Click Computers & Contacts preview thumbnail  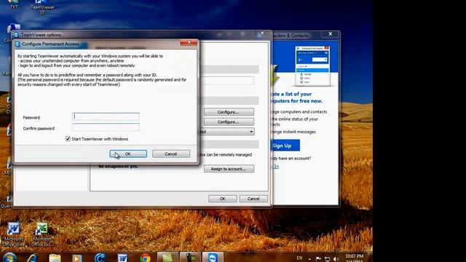coord(312,66)
